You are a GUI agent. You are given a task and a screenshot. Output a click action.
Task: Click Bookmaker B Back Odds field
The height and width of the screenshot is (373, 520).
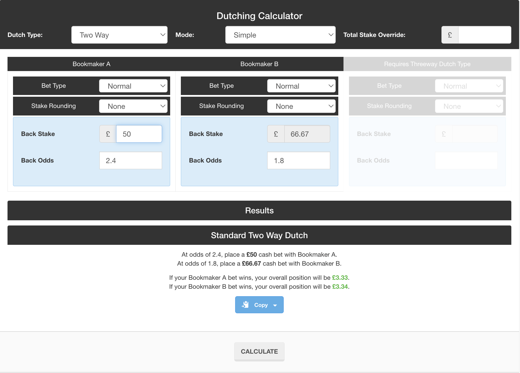299,161
